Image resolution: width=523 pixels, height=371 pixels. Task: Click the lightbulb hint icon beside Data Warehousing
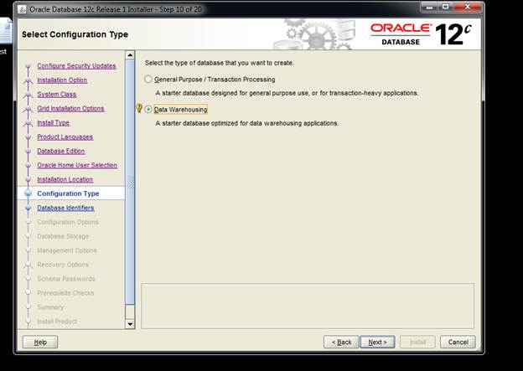(x=139, y=108)
